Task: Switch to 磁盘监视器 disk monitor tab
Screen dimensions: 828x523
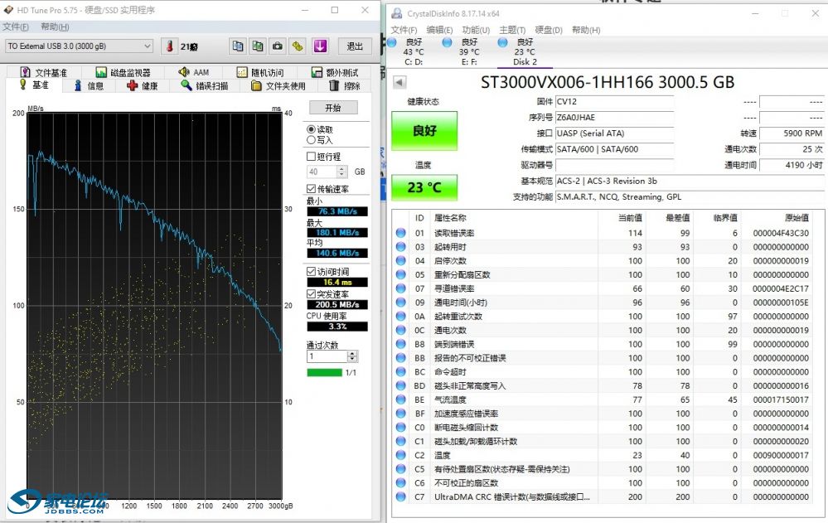Action: click(123, 72)
